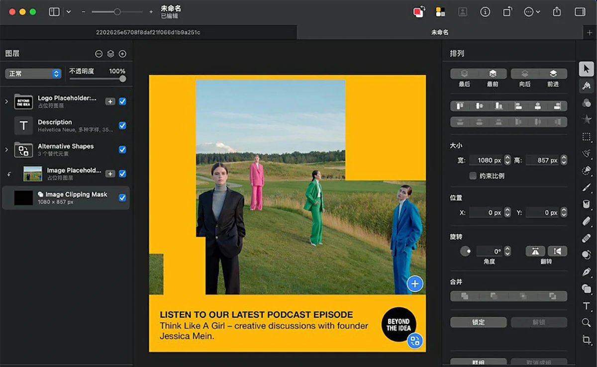Image resolution: width=597 pixels, height=367 pixels.
Task: Click plus button on Logo Placeholder layer
Action: tap(110, 101)
